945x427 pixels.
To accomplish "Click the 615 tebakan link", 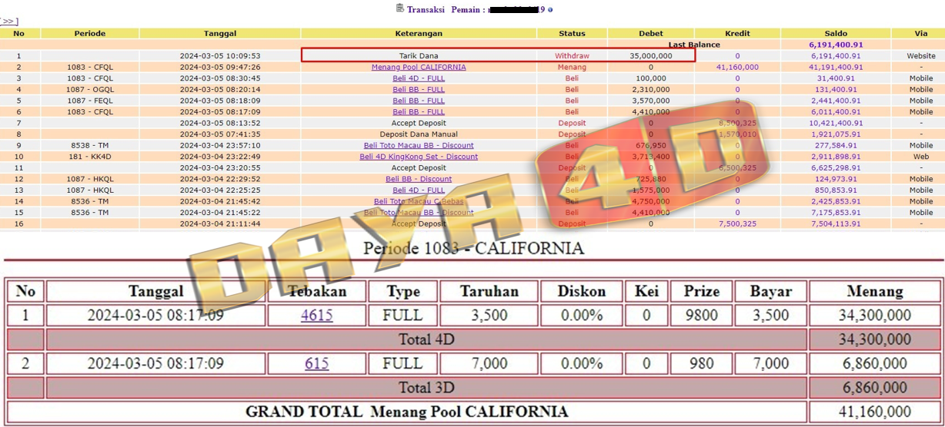I will (316, 363).
